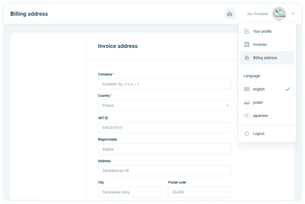This screenshot has width=305, height=204.
Task: Collapse the user menu chevron
Action: (293, 14)
